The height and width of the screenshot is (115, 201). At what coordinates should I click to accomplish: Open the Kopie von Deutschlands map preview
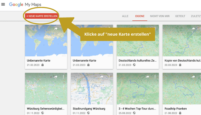182,41
